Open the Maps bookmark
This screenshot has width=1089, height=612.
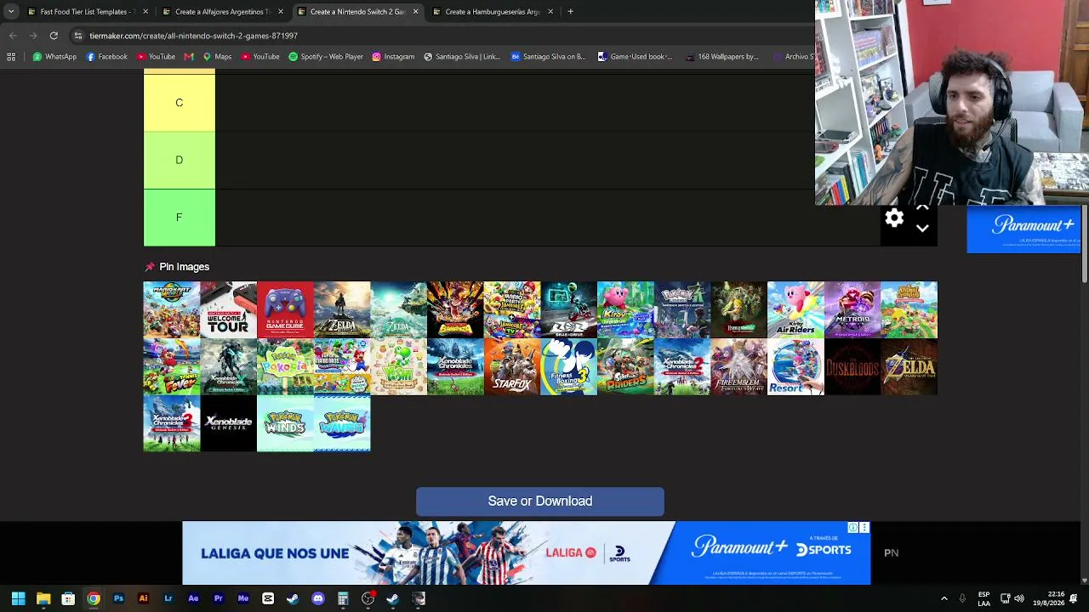coord(217,57)
